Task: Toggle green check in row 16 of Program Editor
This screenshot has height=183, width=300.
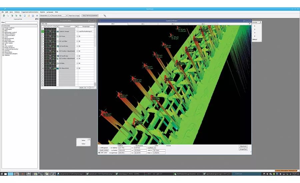Action: click(48, 68)
